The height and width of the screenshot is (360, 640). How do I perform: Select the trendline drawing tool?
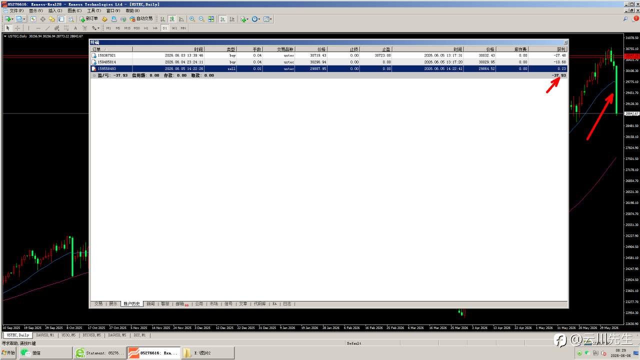pyautogui.click(x=47, y=28)
